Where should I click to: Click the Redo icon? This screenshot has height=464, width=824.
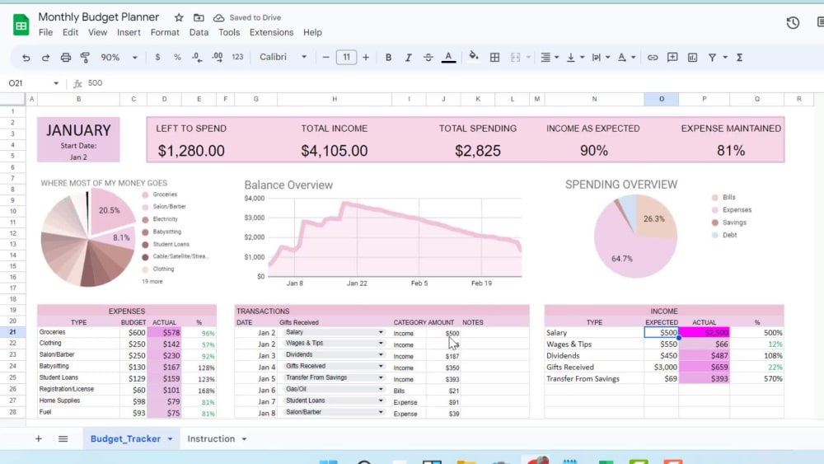[45, 57]
